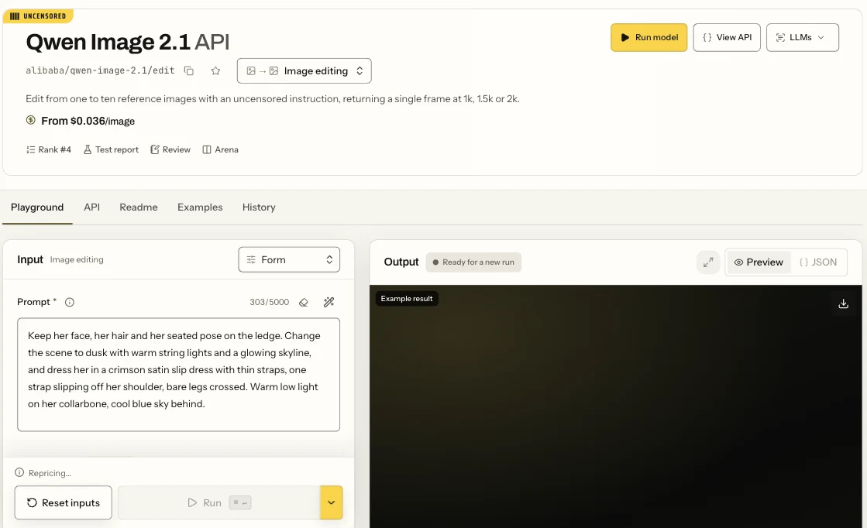Switch to the History tab
Viewport: 867px width, 528px height.
259,207
